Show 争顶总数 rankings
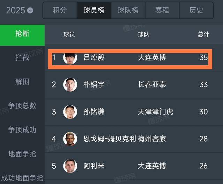223x184 pixels. 22,106
